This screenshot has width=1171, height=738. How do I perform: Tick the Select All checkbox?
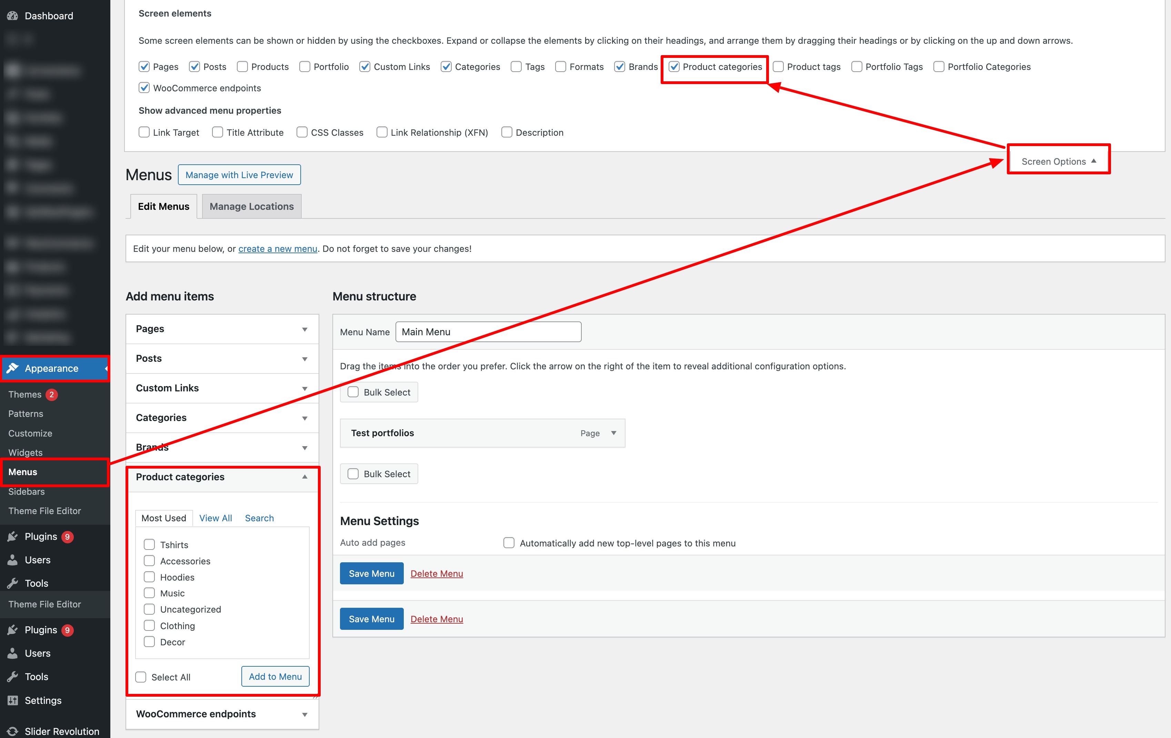point(141,677)
